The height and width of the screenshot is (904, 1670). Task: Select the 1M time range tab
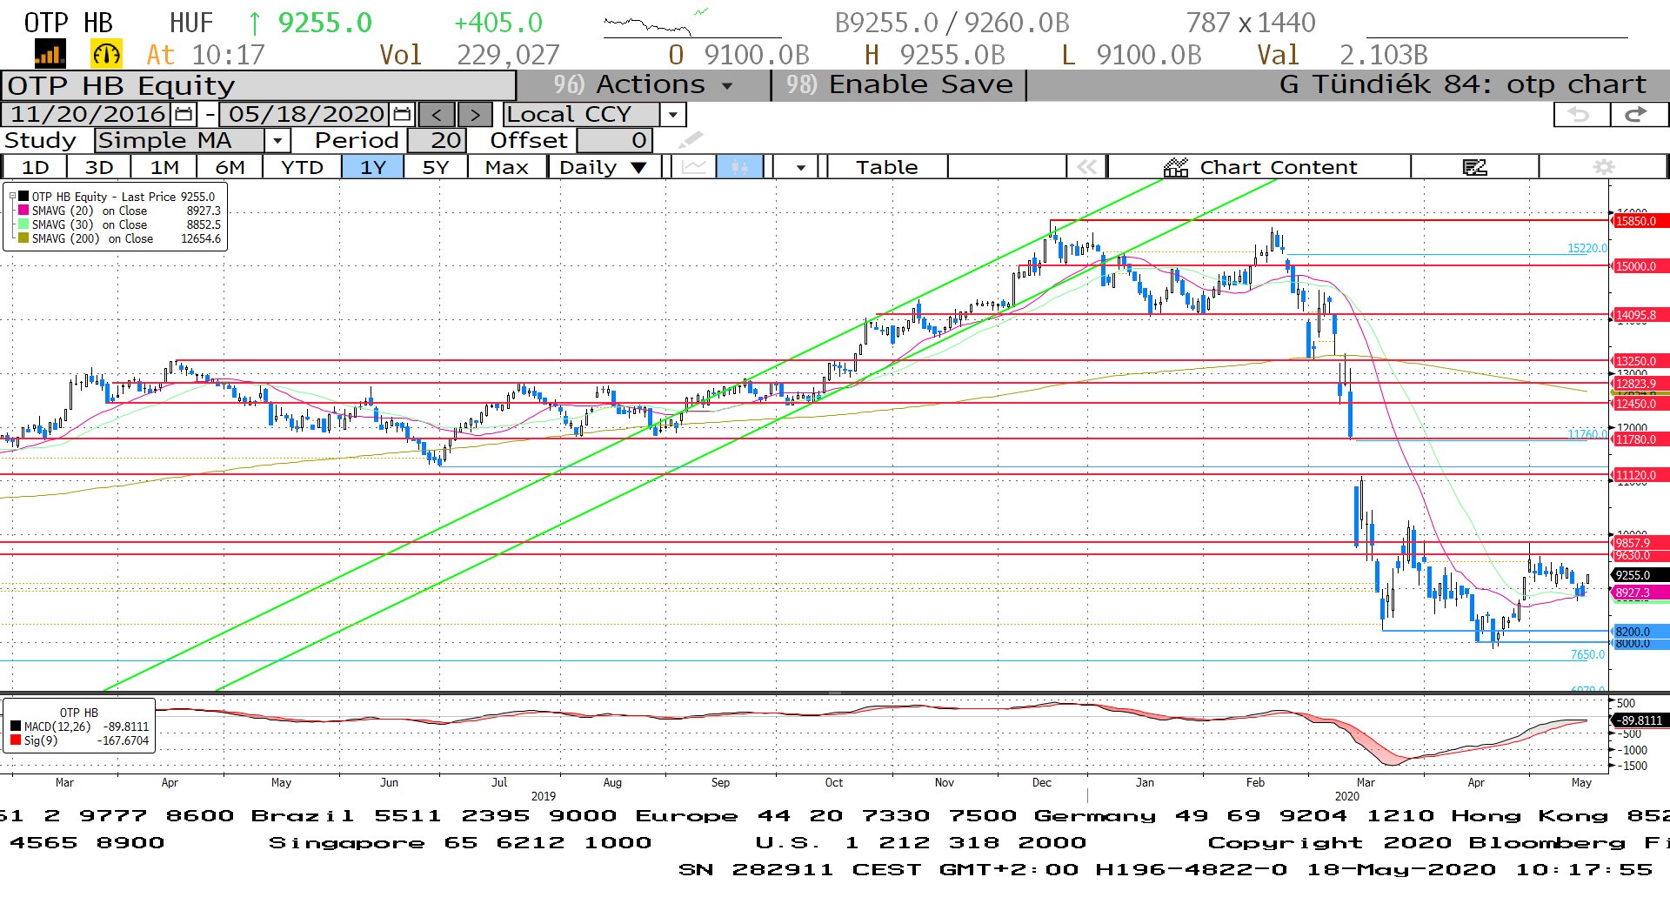coord(164,167)
